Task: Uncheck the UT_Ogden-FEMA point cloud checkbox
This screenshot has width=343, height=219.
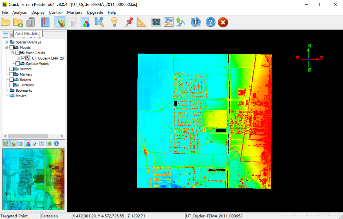Action: pyautogui.click(x=23, y=58)
